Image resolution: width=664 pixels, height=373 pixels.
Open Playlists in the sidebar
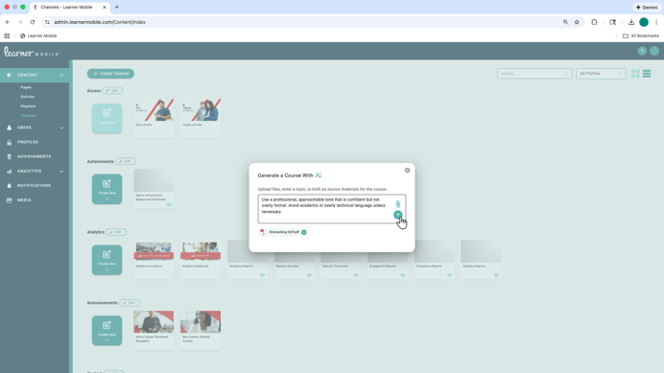coord(28,106)
